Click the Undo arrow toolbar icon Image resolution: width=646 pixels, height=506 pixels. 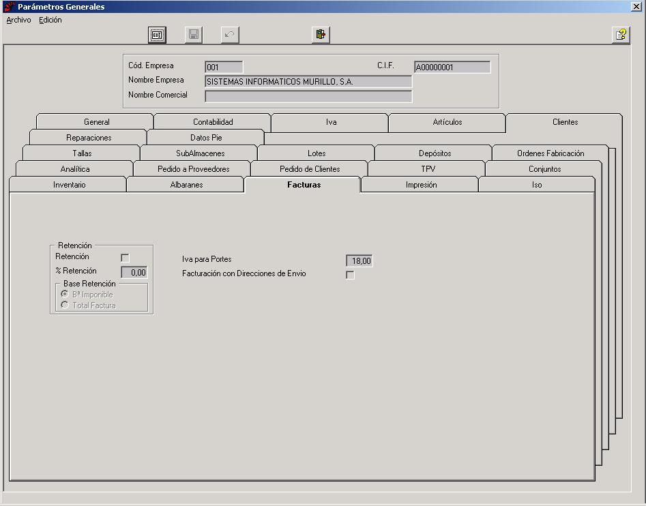click(230, 35)
